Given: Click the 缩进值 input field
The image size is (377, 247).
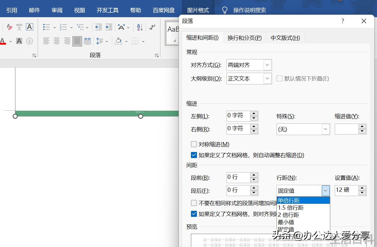Looking at the screenshot, I should pyautogui.click(x=347, y=129).
